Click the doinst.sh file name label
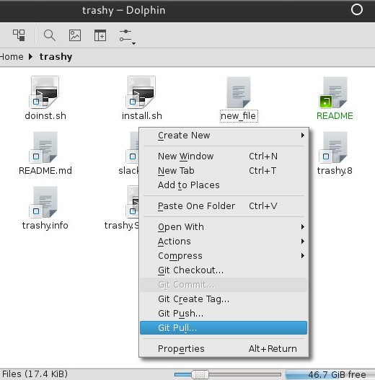This screenshot has width=375, height=380. (x=45, y=116)
